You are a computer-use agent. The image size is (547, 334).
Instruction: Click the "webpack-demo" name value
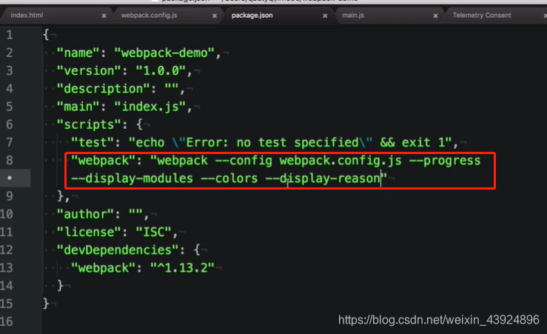[164, 53]
